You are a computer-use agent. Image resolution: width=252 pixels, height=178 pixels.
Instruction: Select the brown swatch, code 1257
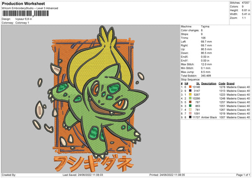[190, 102]
